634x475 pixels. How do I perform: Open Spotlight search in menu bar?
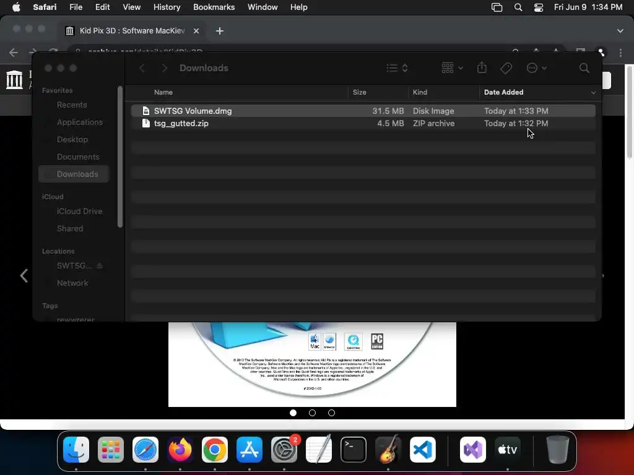pos(518,7)
